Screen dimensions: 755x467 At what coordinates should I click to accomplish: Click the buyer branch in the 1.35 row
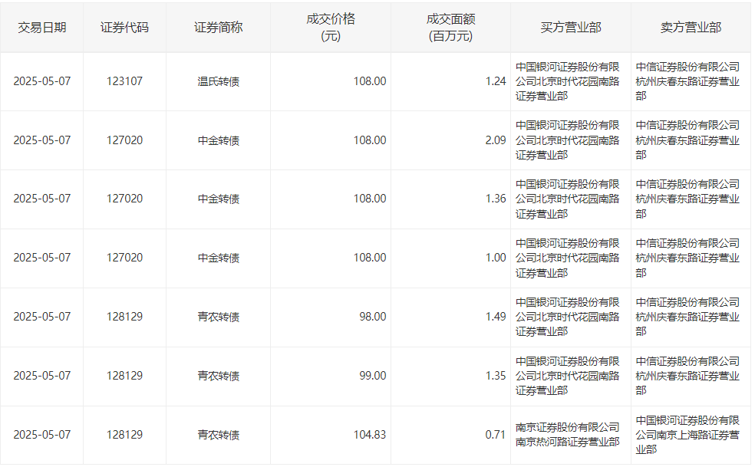(568, 376)
